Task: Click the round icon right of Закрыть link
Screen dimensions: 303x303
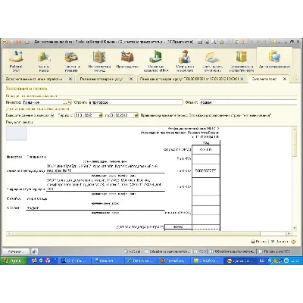Action: (293, 242)
